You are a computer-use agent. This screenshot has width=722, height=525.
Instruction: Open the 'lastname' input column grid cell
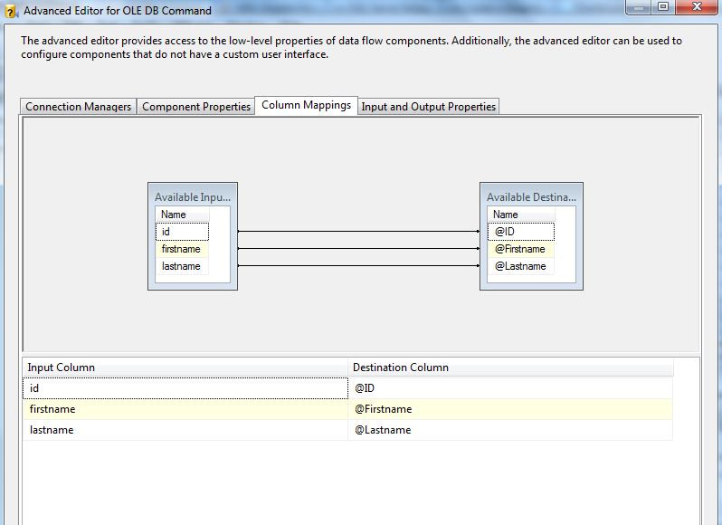(185, 430)
